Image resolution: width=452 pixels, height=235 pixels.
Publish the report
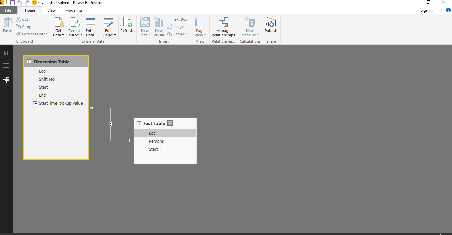point(271,25)
